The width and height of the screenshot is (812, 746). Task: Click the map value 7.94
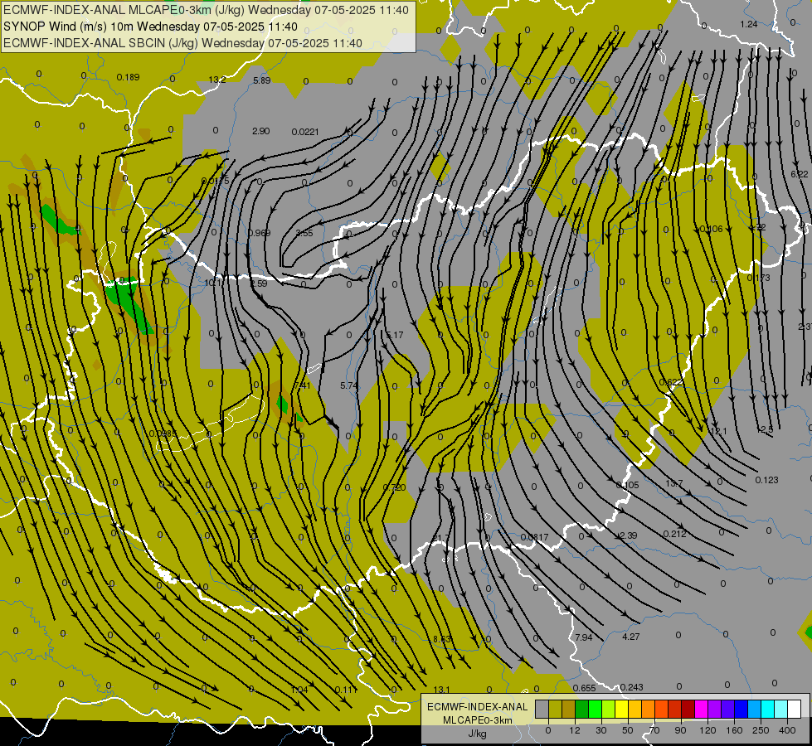pos(584,637)
